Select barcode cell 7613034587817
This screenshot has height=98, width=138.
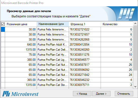85,65
